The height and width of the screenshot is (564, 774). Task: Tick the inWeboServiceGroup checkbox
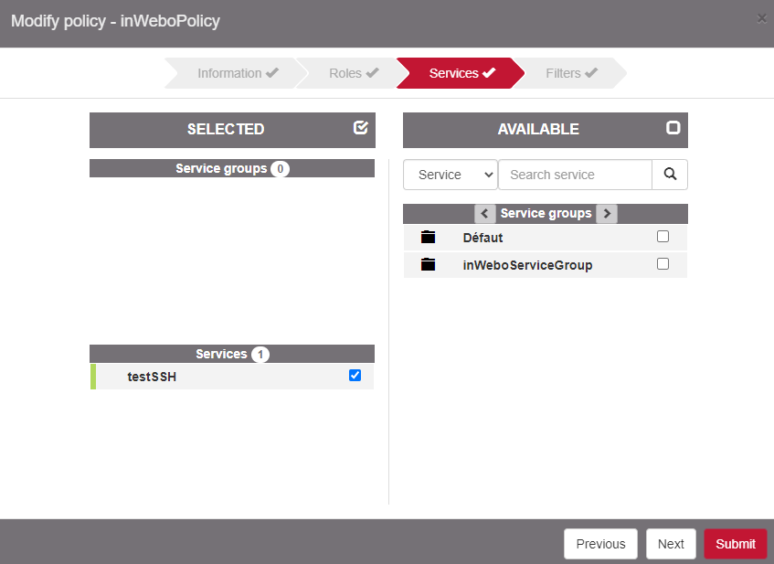click(x=663, y=264)
